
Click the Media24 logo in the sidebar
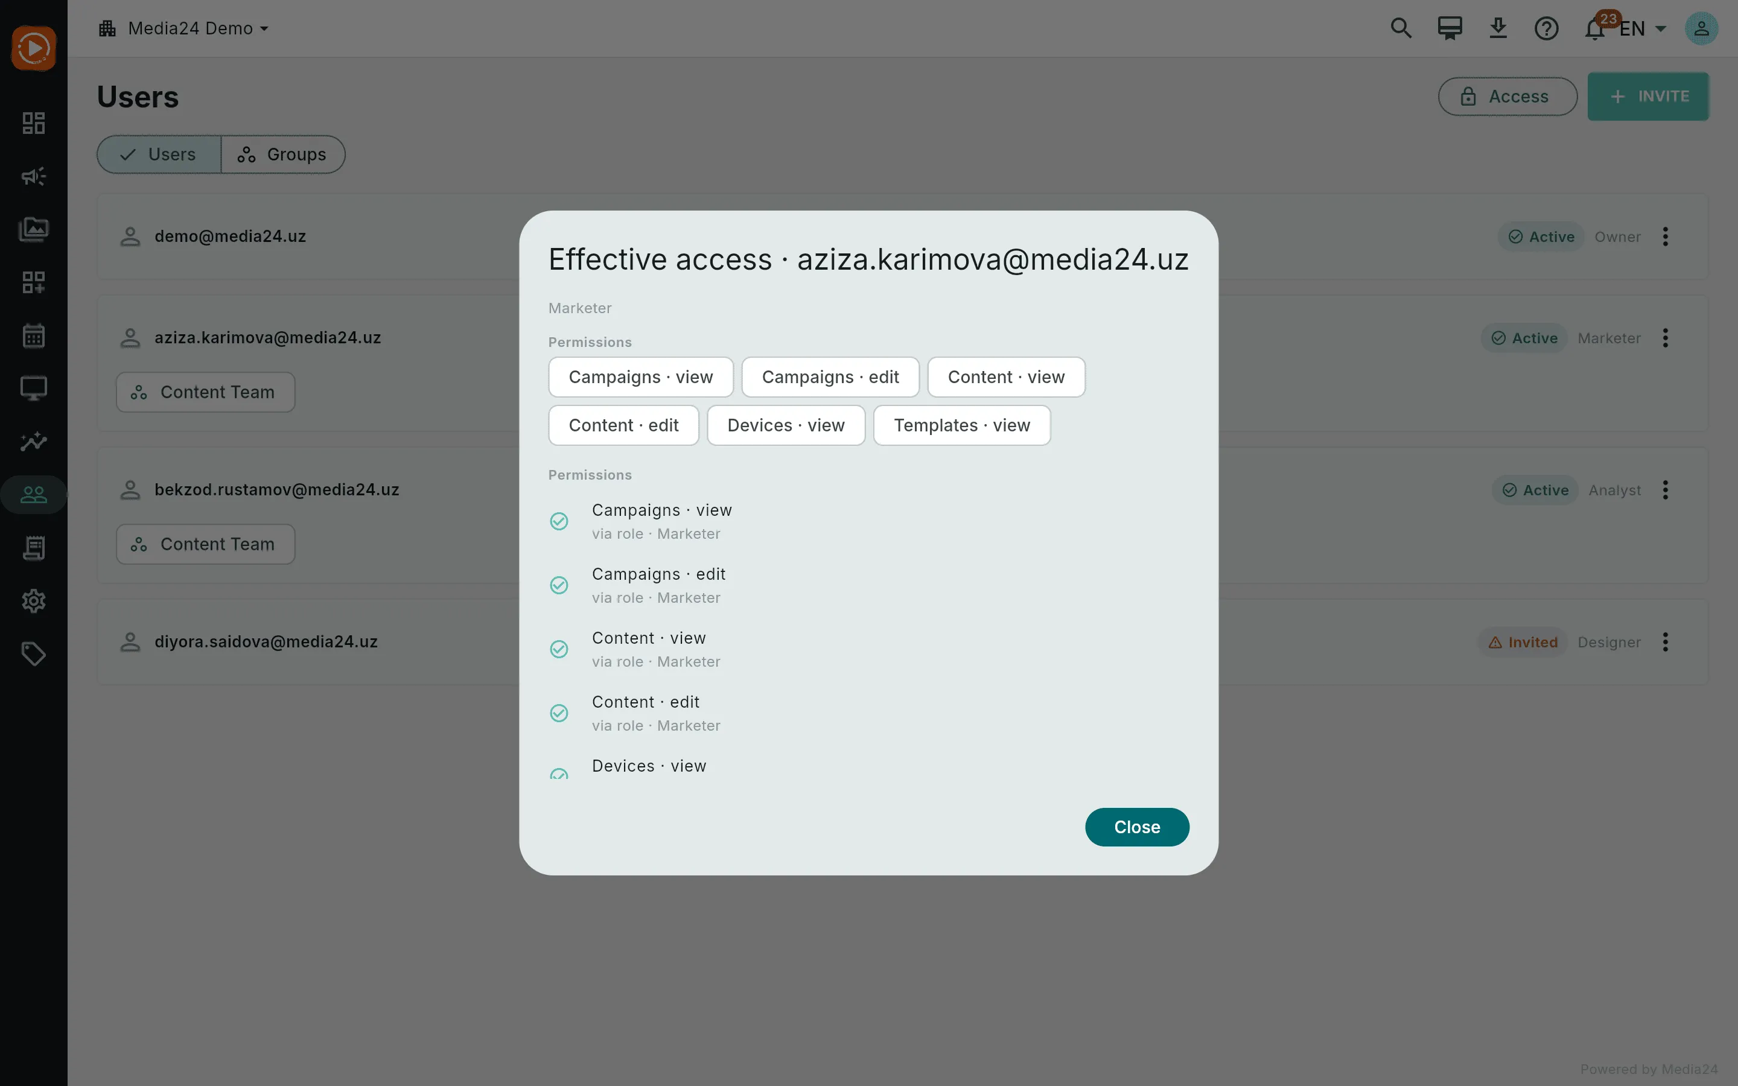[x=34, y=48]
